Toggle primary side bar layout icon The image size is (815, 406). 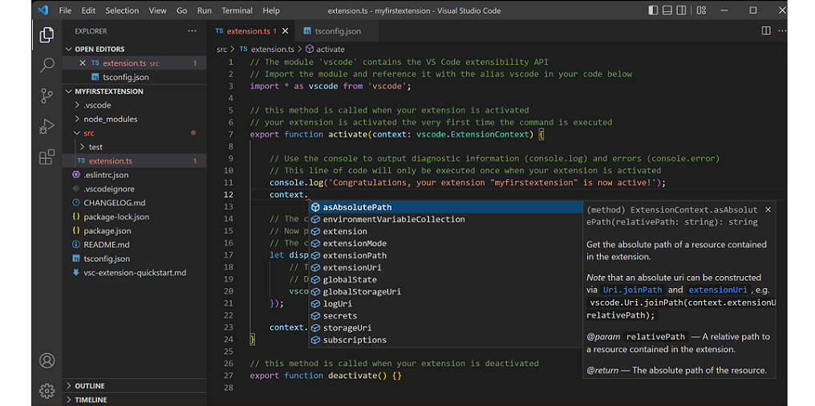(653, 10)
